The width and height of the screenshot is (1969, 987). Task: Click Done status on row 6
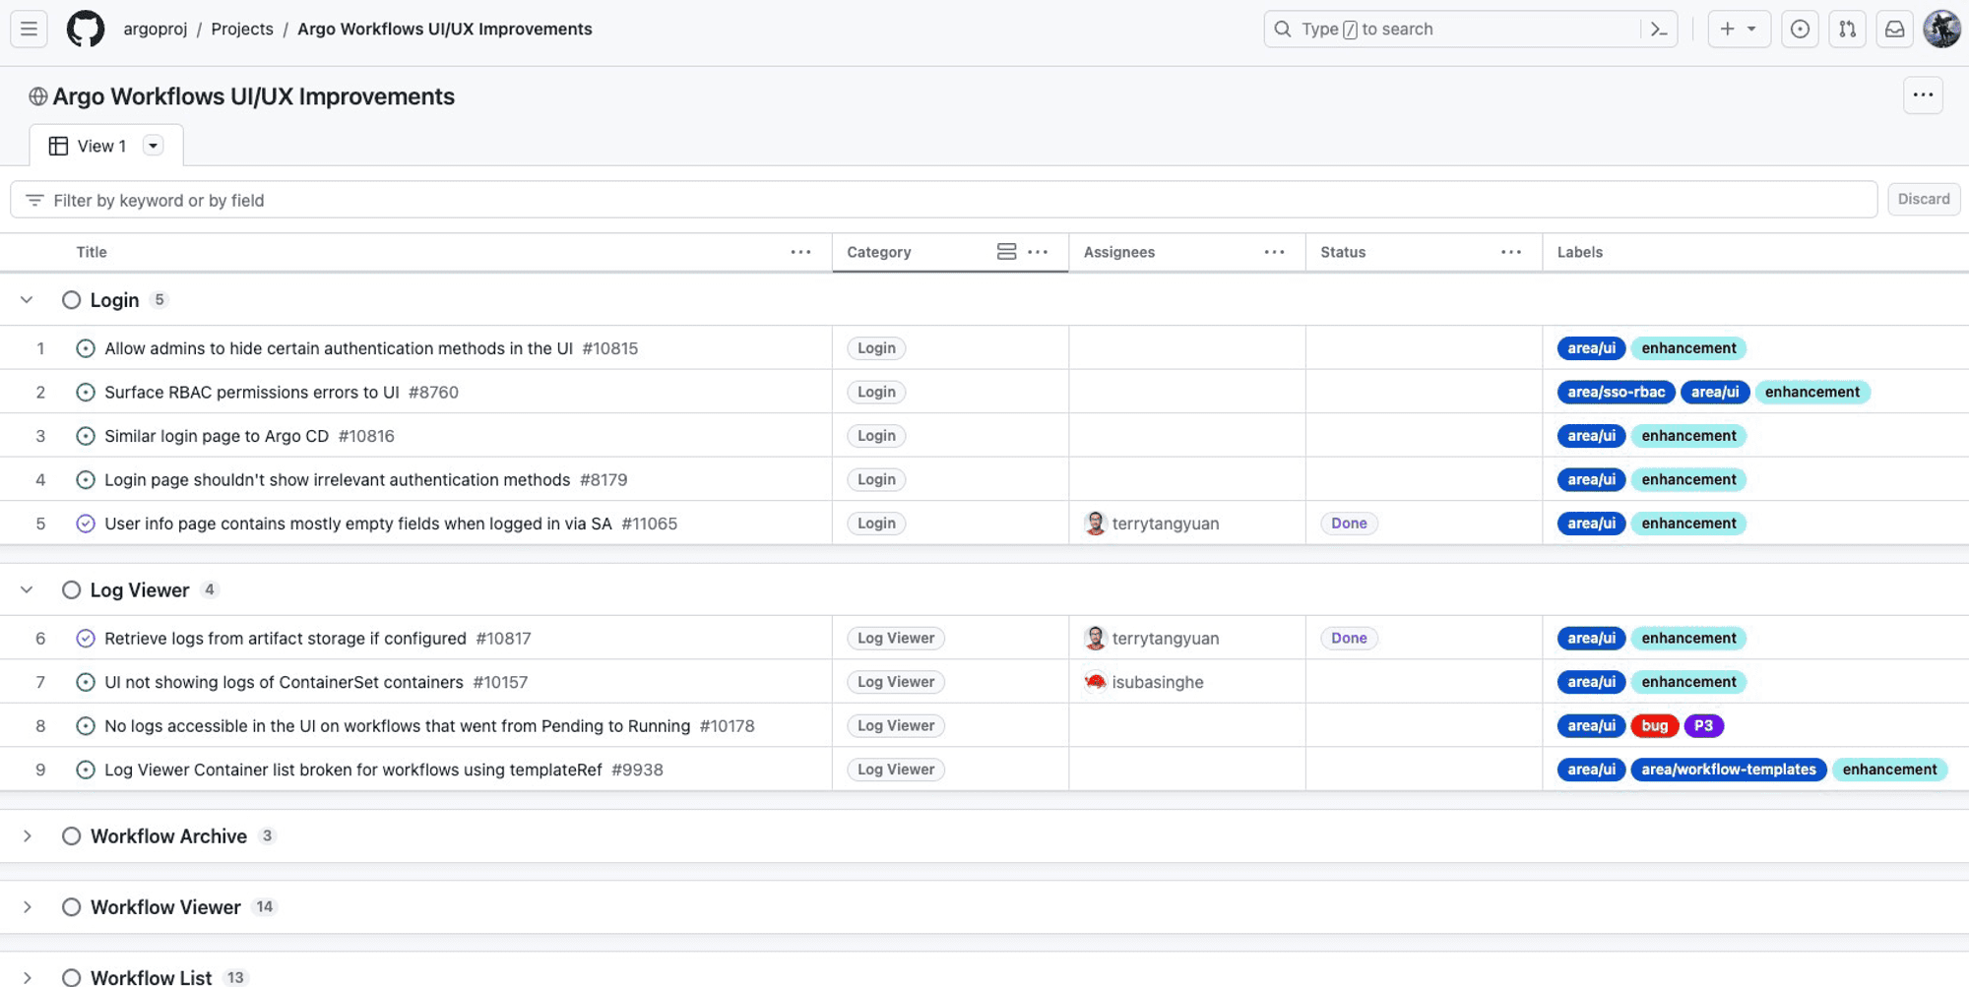[x=1349, y=638]
